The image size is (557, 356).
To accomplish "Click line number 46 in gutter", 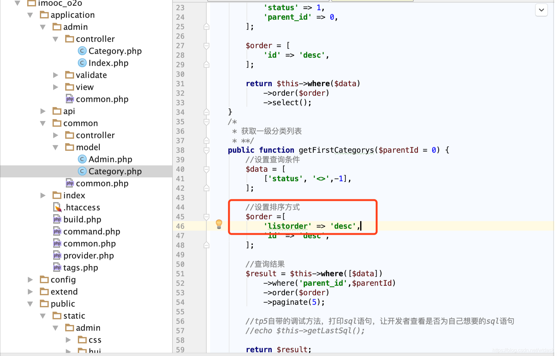I will 180,226.
